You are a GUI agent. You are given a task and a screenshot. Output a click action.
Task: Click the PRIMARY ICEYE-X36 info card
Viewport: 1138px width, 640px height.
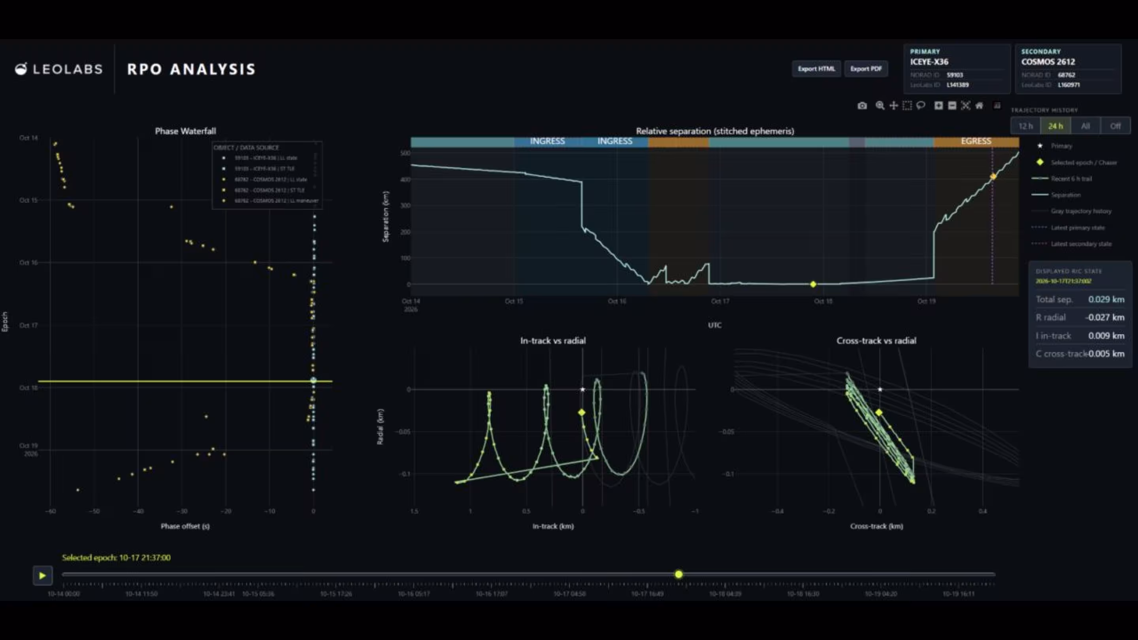[957, 68]
